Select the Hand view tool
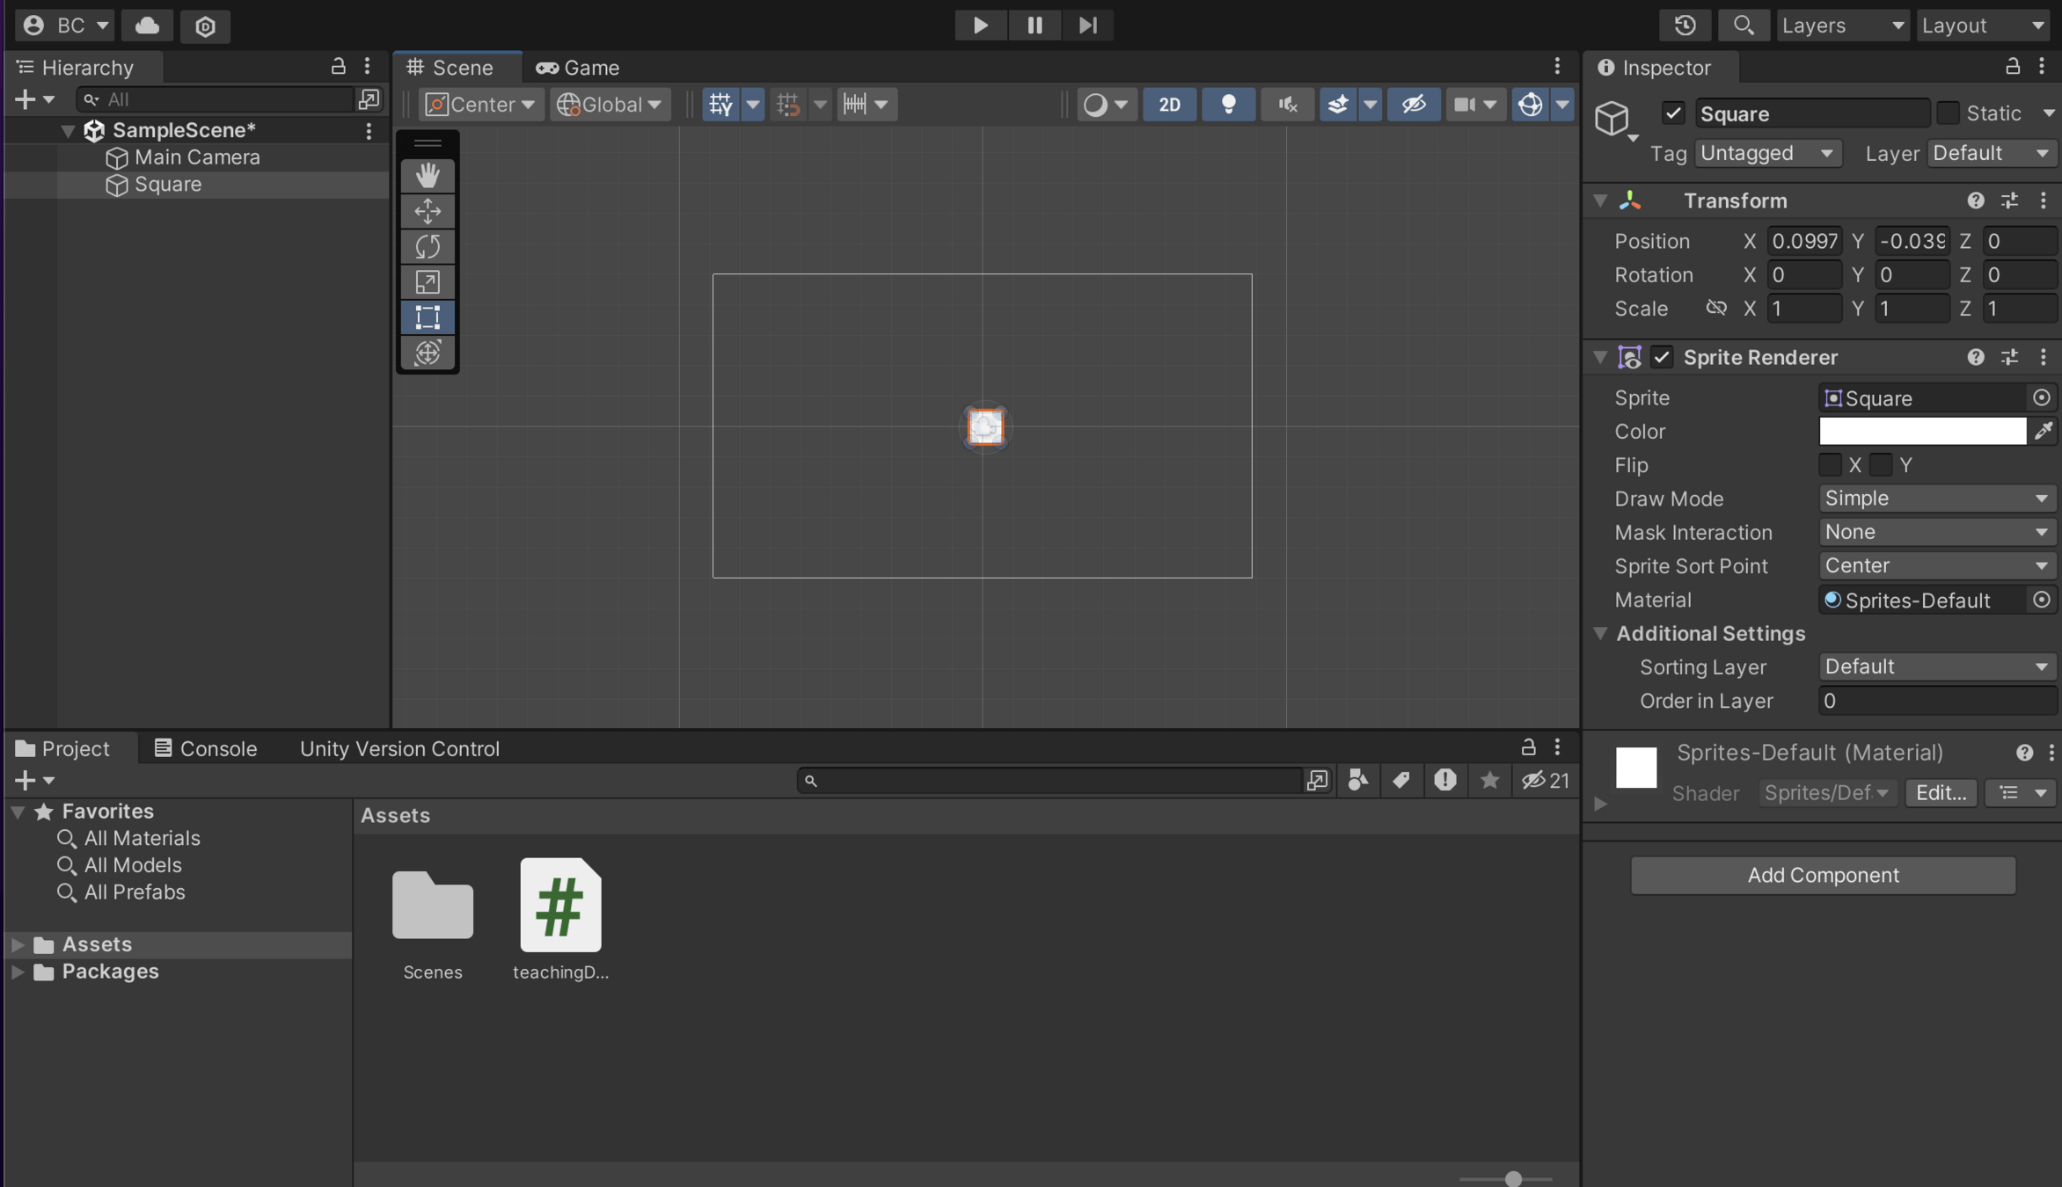This screenshot has width=2062, height=1187. click(428, 175)
